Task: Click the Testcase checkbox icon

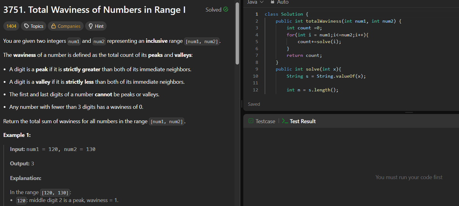Action: [x=251, y=121]
